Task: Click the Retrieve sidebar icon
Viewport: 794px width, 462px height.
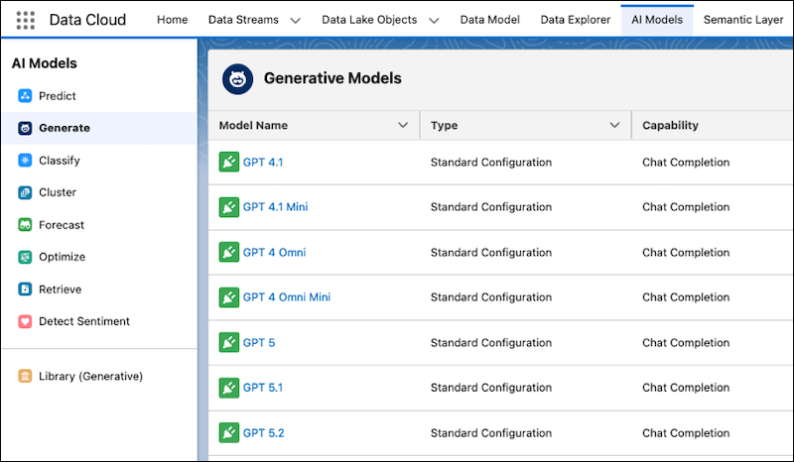Action: point(25,289)
